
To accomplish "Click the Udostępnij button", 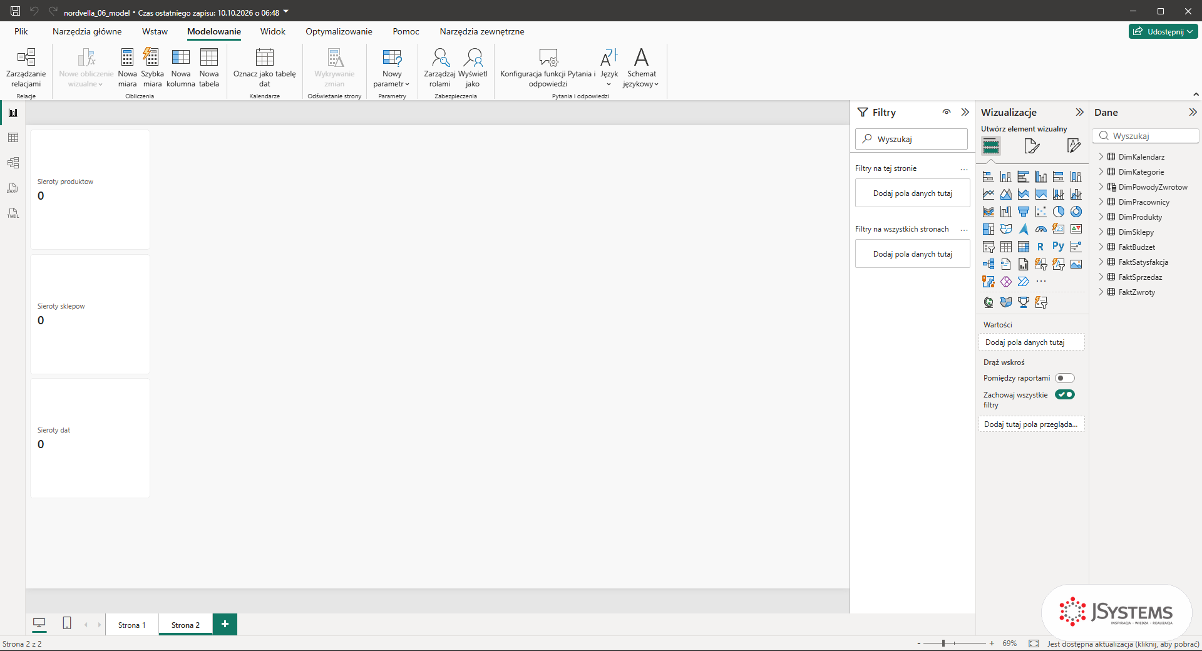I will coord(1163,31).
